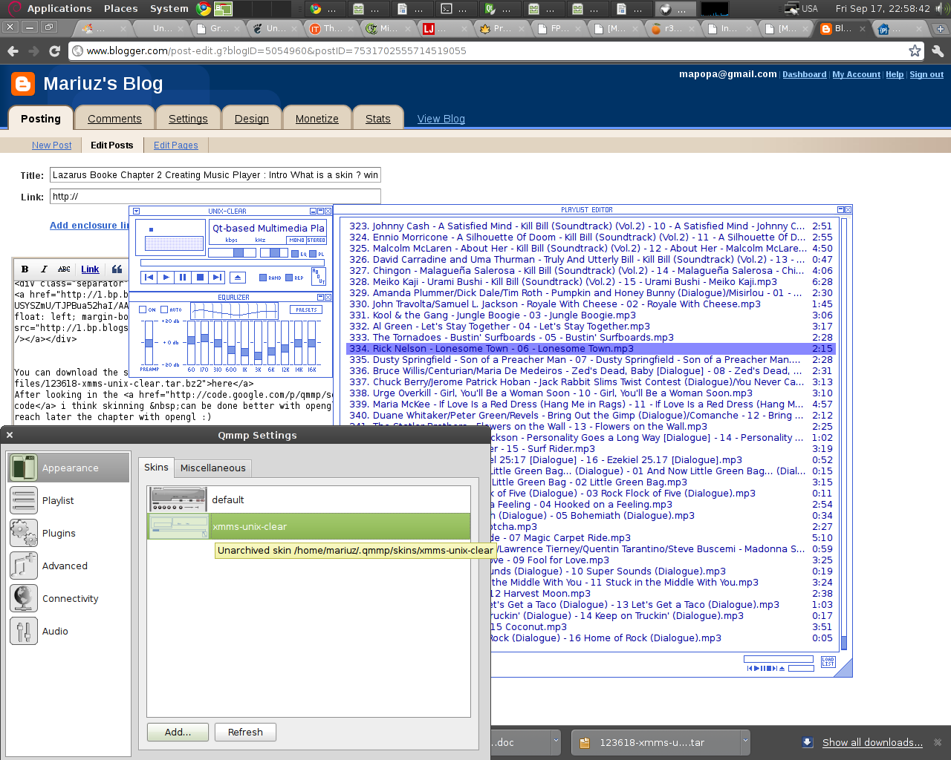Click the Sign out link
This screenshot has width=951, height=760.
[926, 74]
